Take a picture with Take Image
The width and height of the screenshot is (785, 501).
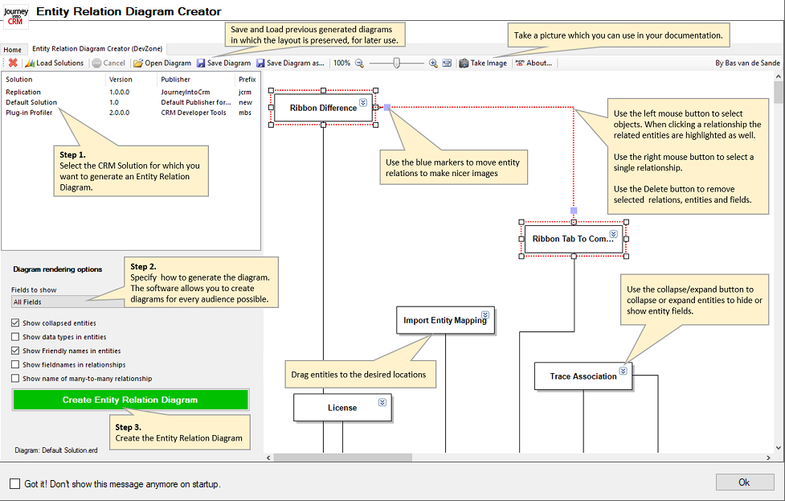[483, 63]
